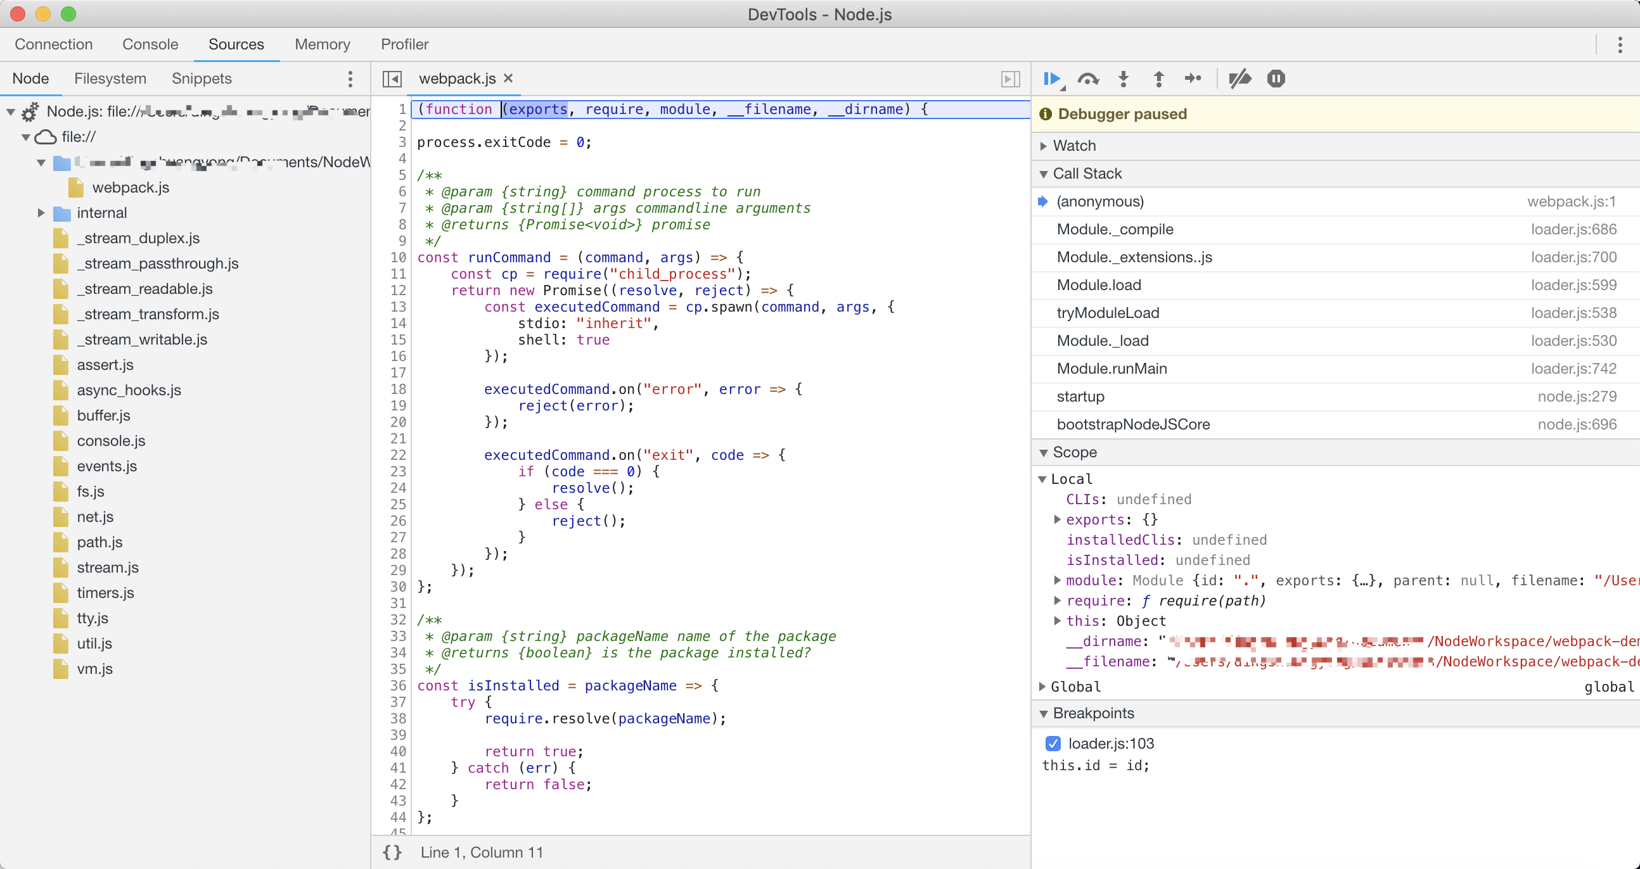The image size is (1640, 869).
Task: Select Module._compile call stack frame
Action: coord(1115,230)
